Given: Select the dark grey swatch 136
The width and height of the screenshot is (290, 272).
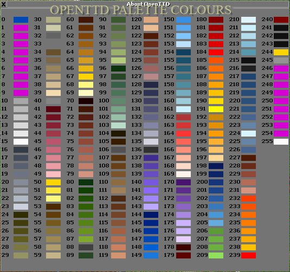Looking at the screenshot, I should pyautogui.click(x=151, y=150).
